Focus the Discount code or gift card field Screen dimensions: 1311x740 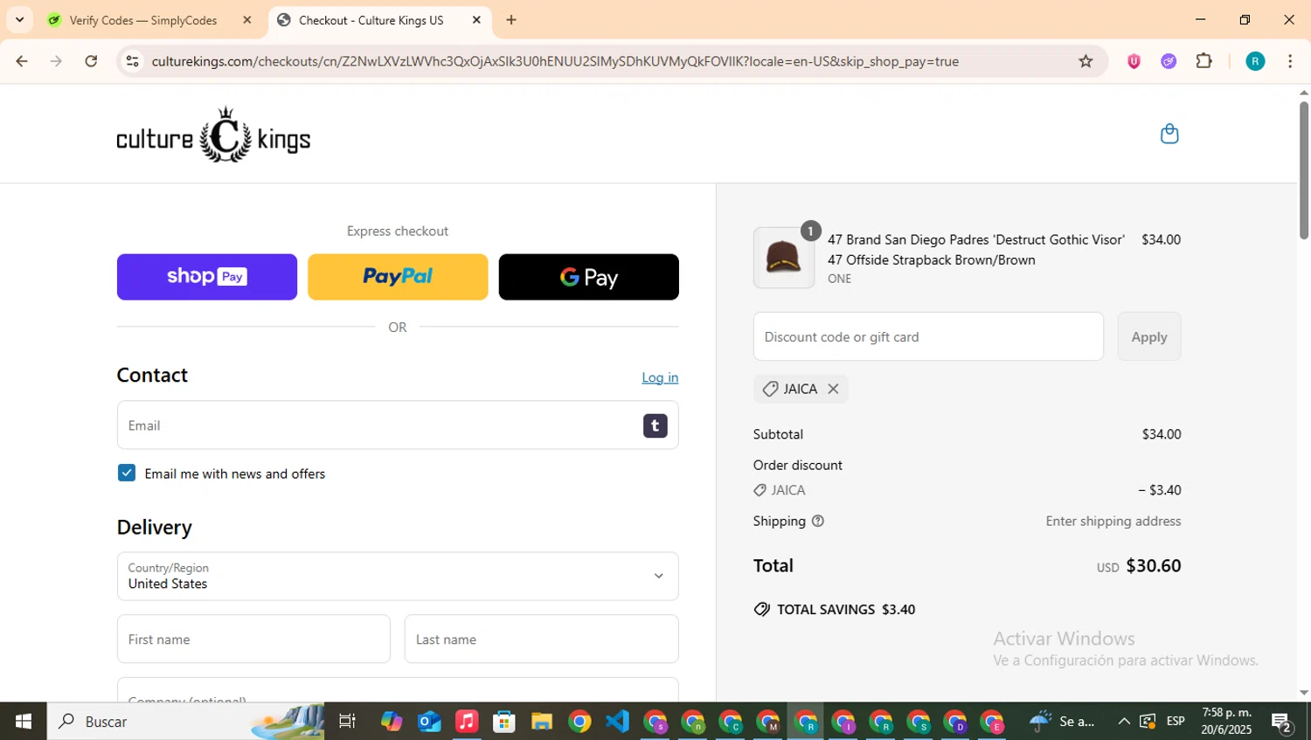coord(928,336)
